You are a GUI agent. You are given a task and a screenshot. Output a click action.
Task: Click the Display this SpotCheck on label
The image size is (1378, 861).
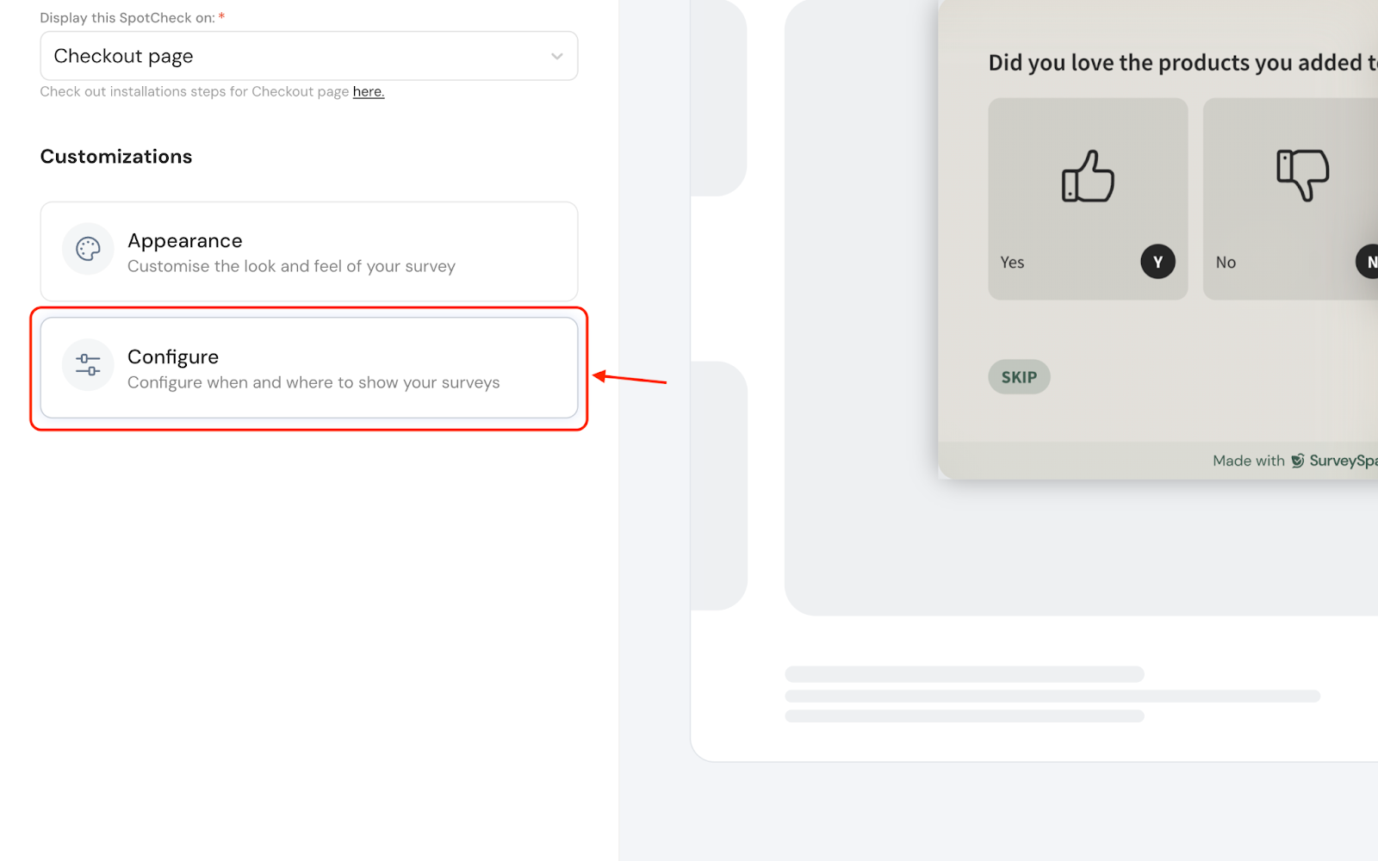pyautogui.click(x=127, y=18)
